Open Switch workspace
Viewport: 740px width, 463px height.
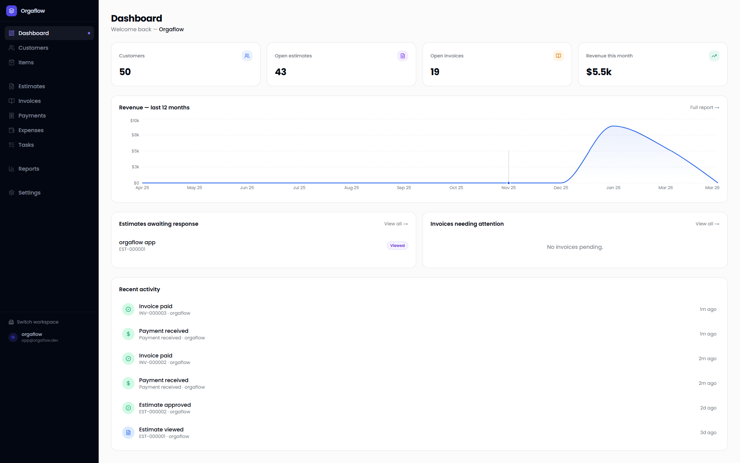click(37, 322)
